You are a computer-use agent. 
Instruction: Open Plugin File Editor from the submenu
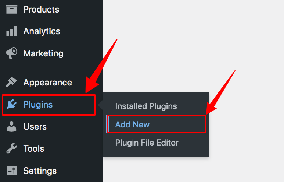(x=147, y=143)
